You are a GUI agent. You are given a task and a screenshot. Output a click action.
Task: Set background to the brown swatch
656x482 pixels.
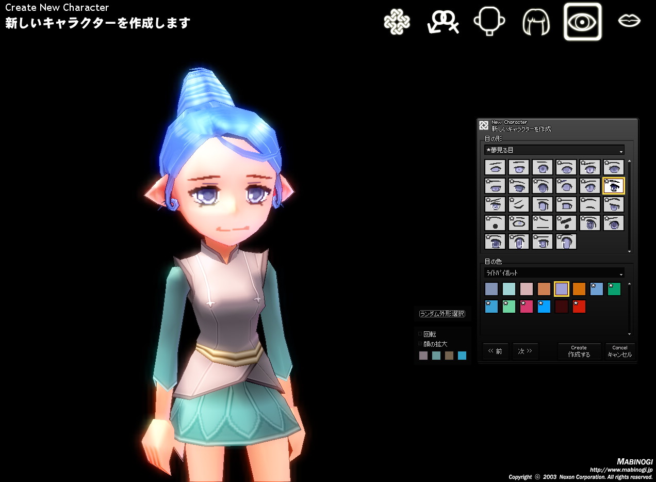(449, 356)
